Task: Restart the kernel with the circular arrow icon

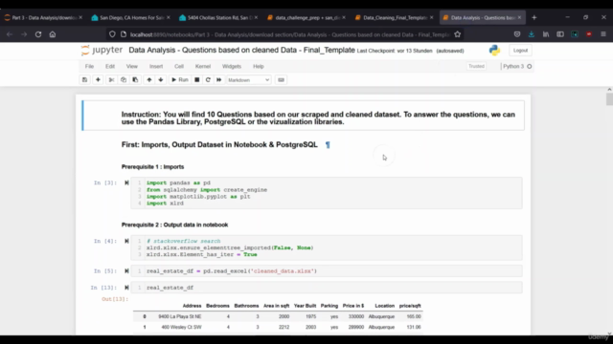Action: tap(208, 80)
